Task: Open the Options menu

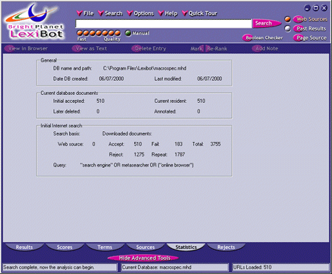Action: coord(141,13)
